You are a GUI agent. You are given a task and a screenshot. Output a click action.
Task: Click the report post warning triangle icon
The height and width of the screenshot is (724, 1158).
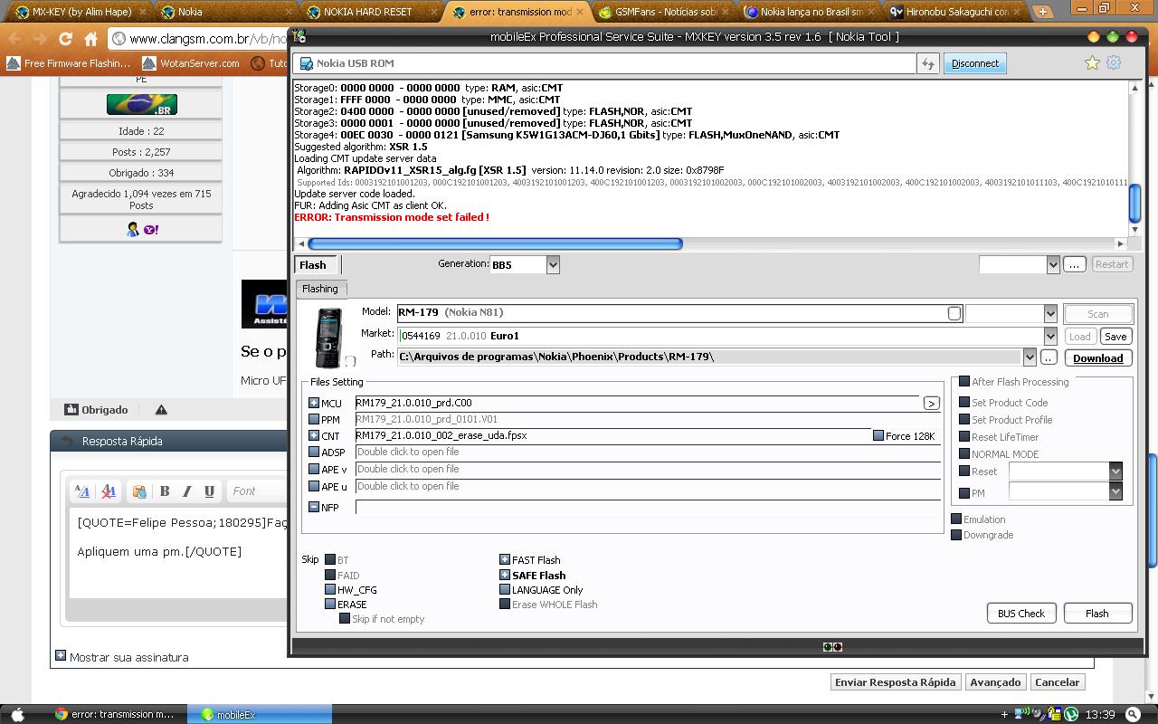161,410
